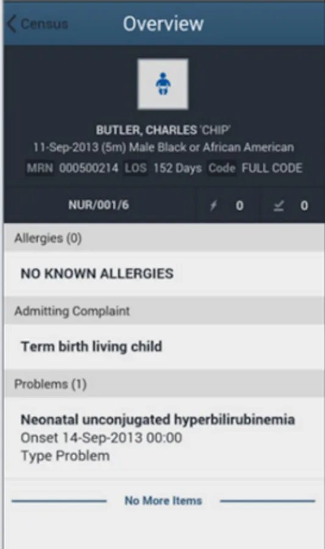The height and width of the screenshot is (549, 325).
Task: Expand the Admitting Complaint section header
Action: point(164,311)
